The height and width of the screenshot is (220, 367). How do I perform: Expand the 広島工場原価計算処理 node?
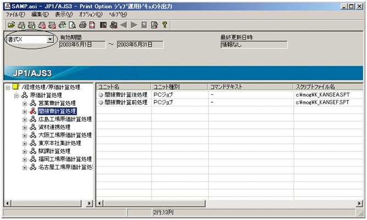pos(25,120)
